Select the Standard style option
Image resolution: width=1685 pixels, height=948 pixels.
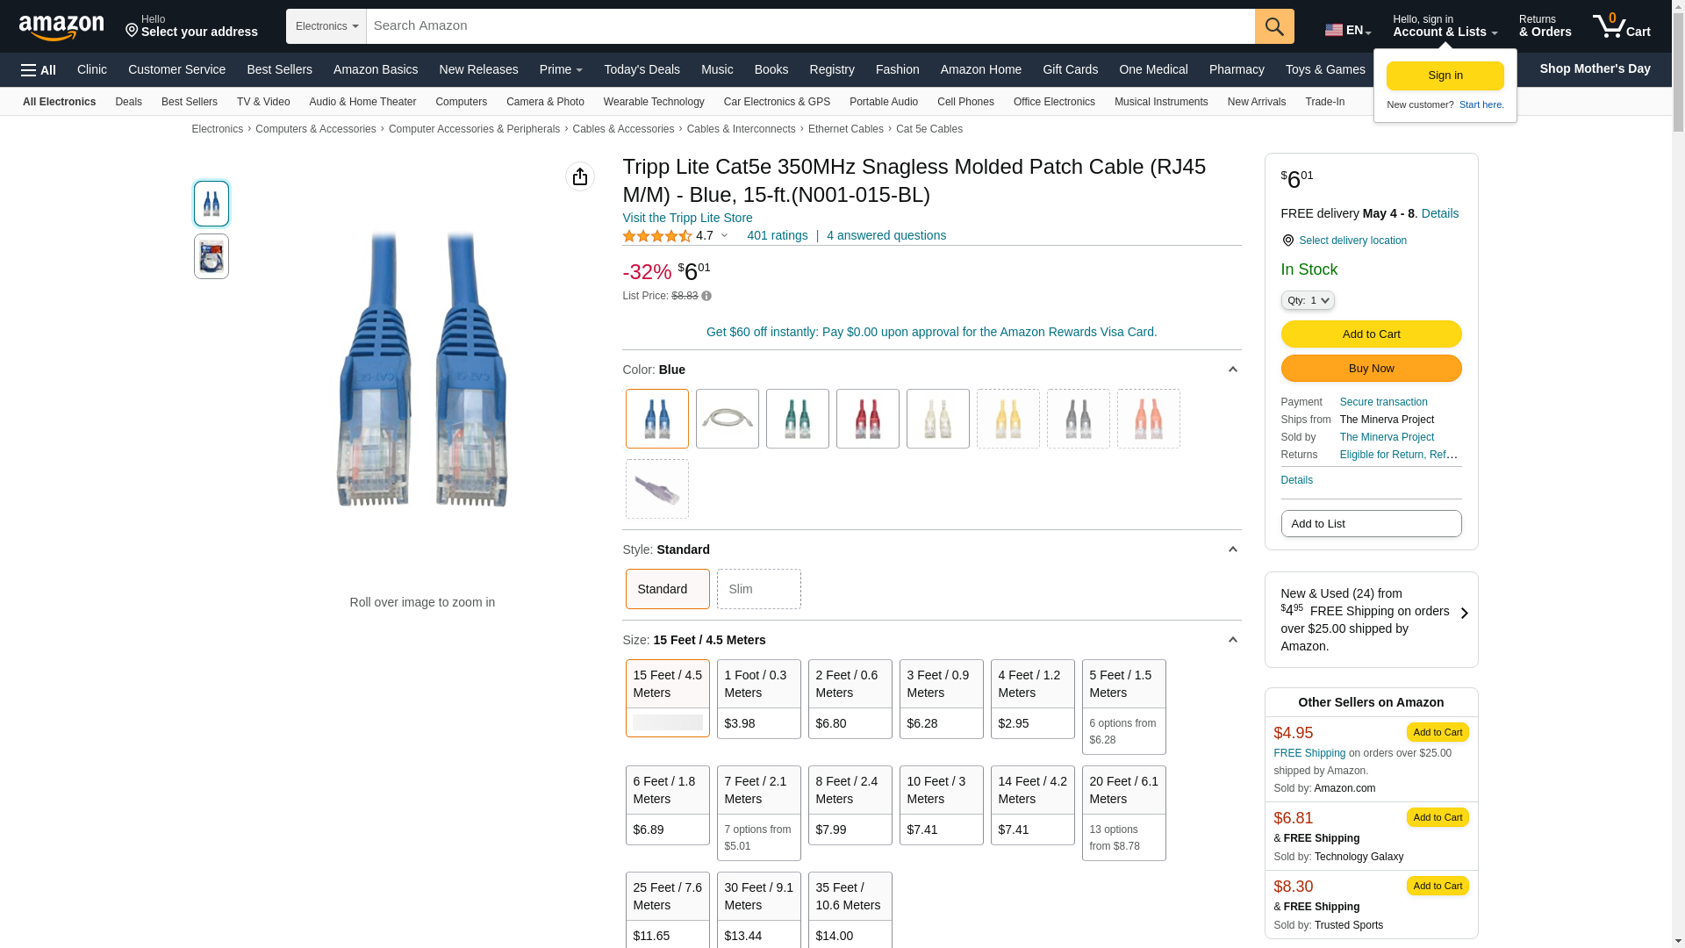(667, 589)
